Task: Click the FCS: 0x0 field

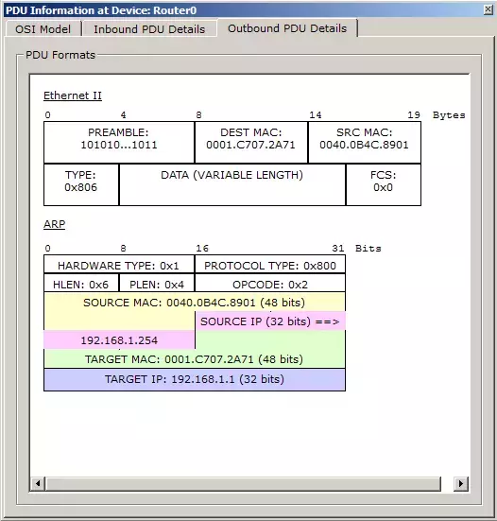Action: point(383,184)
